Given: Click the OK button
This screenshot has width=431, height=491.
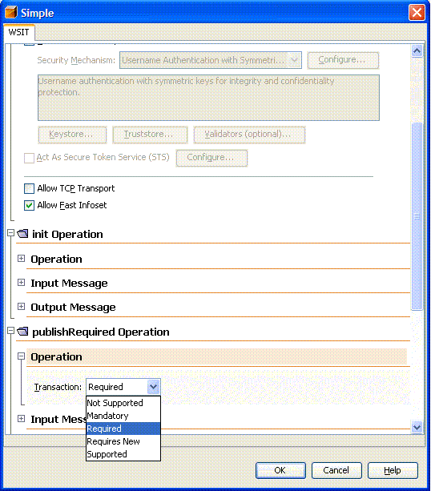Looking at the screenshot, I should pyautogui.click(x=280, y=470).
